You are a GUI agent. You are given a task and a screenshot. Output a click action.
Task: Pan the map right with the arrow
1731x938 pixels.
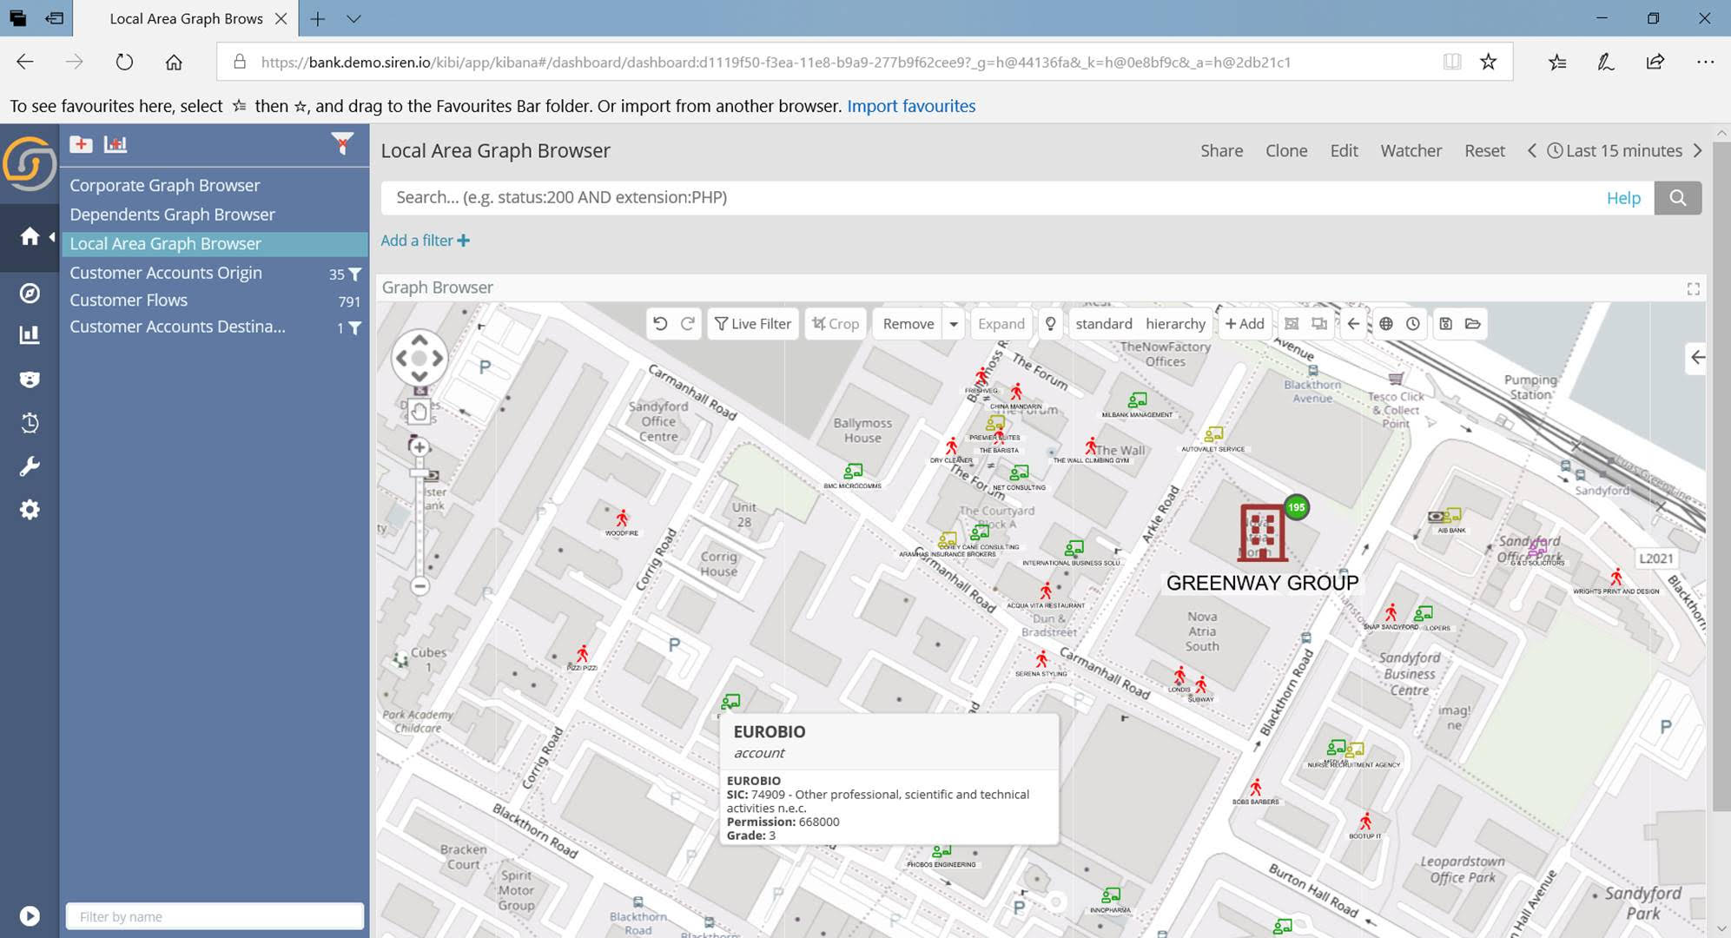click(438, 358)
